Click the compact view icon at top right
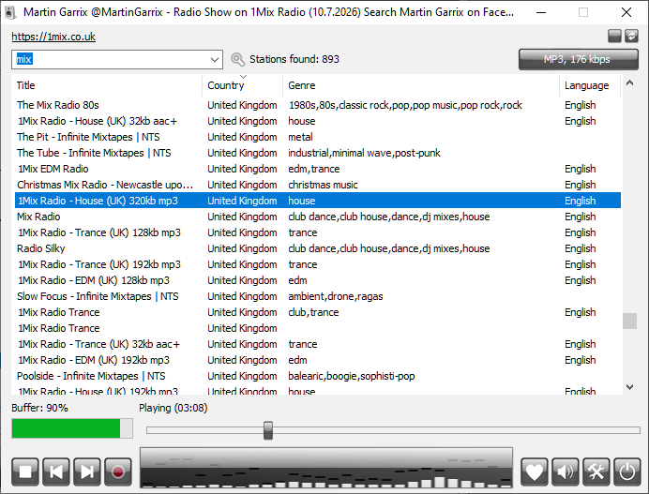 [614, 36]
